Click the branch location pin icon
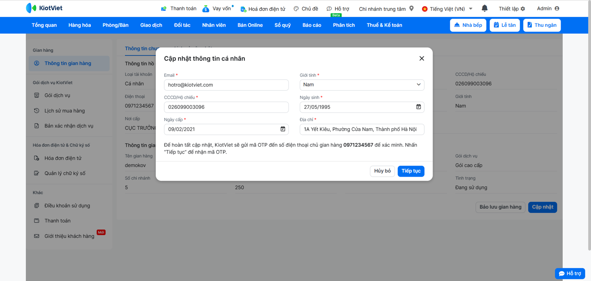The height and width of the screenshot is (281, 591). (411, 9)
